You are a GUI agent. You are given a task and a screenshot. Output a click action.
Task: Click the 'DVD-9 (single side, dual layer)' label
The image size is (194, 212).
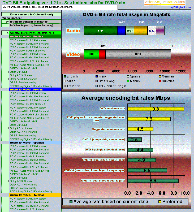point(105,150)
